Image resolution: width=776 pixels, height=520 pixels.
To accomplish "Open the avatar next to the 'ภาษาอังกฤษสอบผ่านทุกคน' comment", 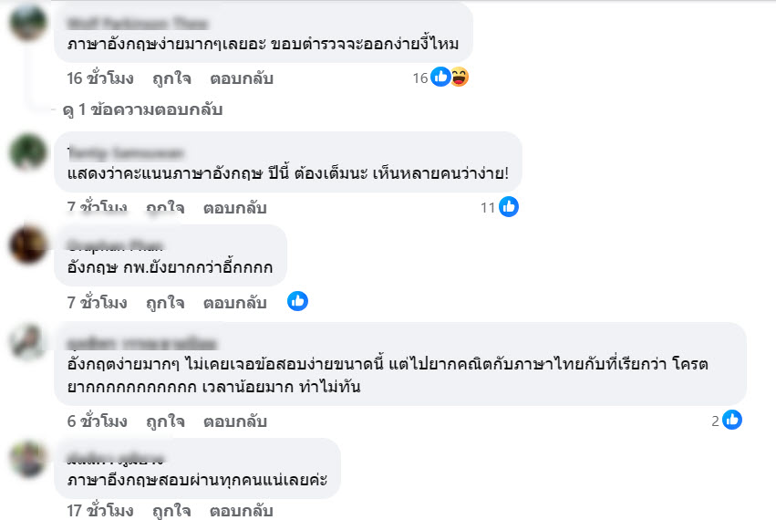I will [x=28, y=459].
